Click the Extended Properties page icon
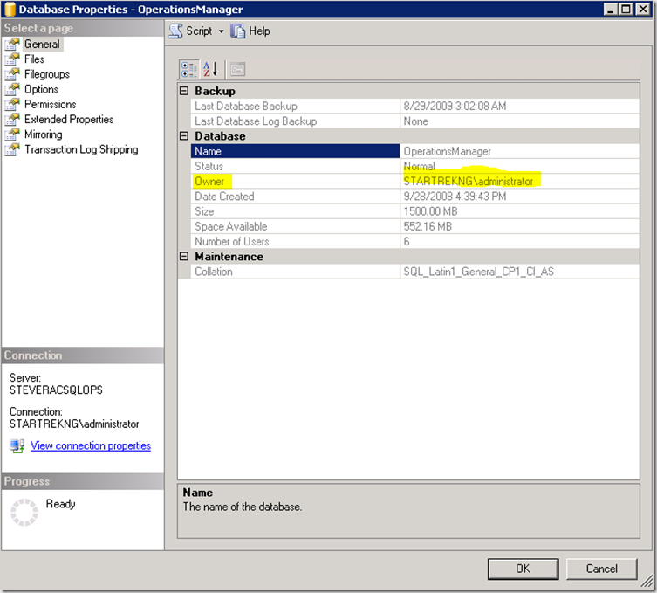The height and width of the screenshot is (593, 657). [12, 120]
